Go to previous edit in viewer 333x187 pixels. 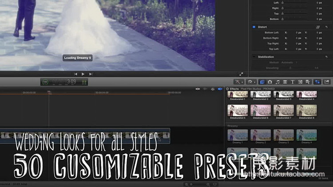pyautogui.click(x=75, y=74)
